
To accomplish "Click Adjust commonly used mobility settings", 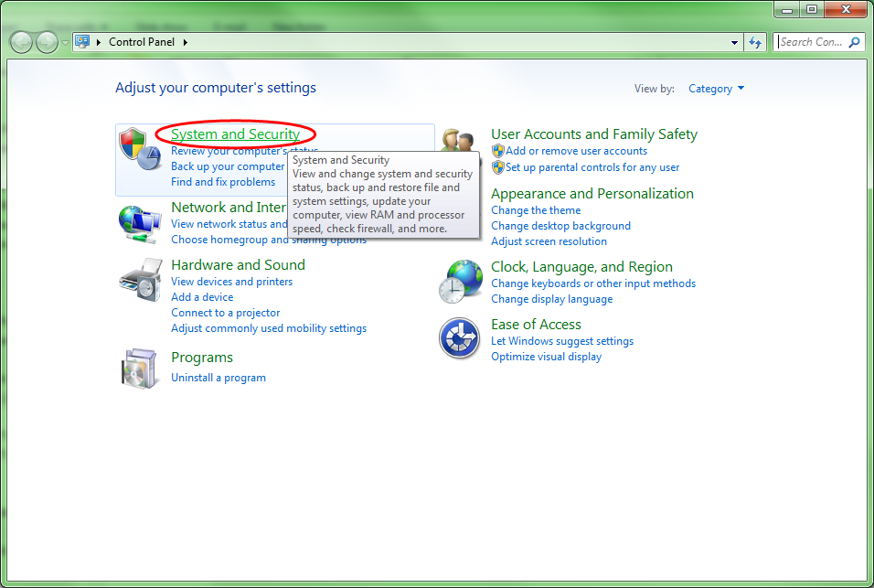I will tap(269, 328).
